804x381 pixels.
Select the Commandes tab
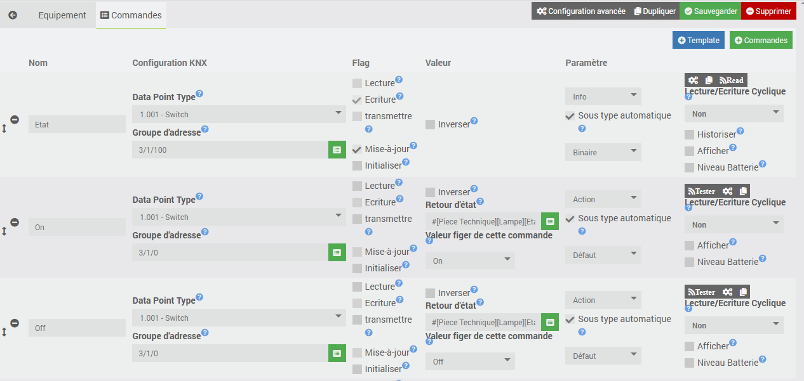pos(131,15)
